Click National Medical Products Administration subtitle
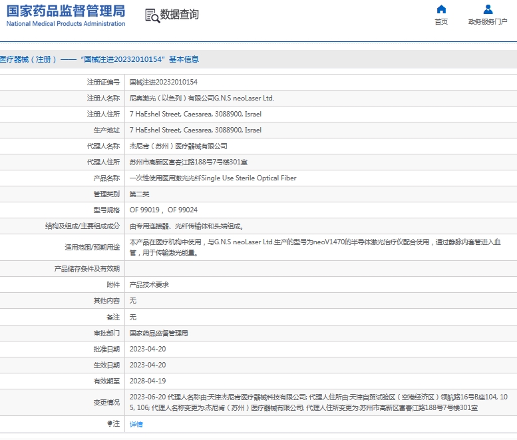This screenshot has height=440, width=517. [66, 24]
